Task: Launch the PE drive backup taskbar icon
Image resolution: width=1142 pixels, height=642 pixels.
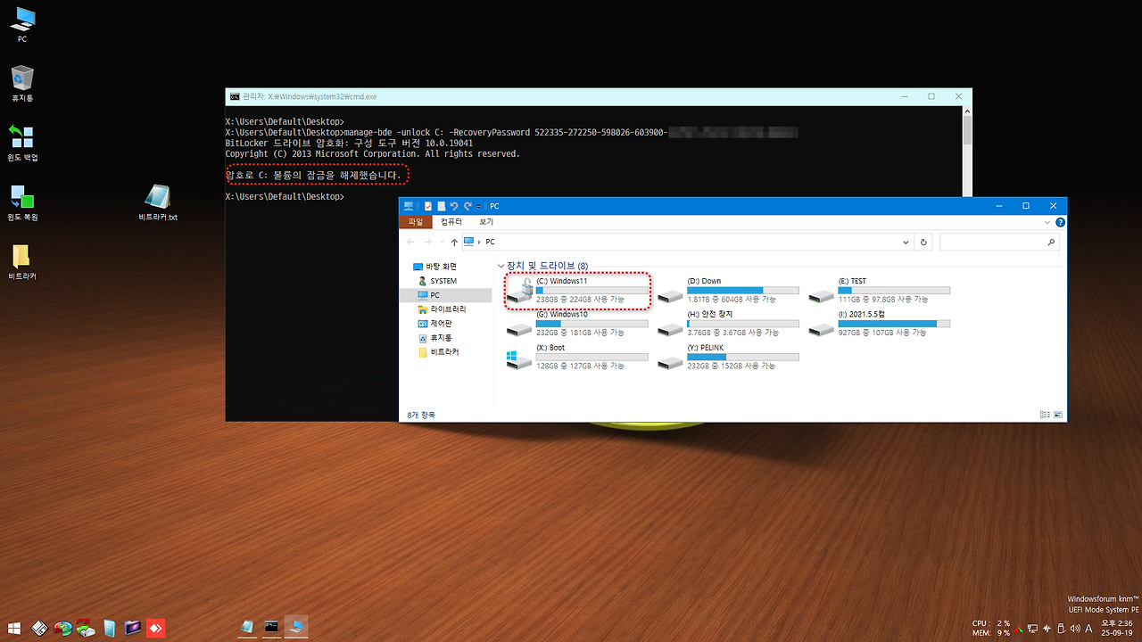Action: [x=86, y=628]
